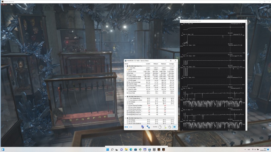Open the Windows Start menu
This screenshot has height=152, width=271.
point(107,149)
